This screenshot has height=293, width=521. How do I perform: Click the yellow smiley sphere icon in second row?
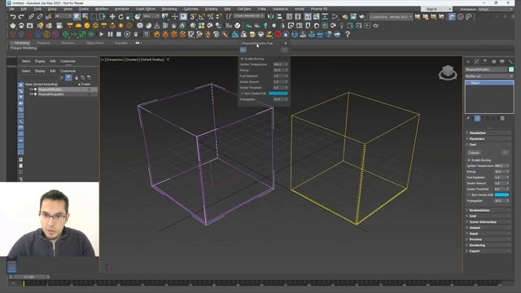click(x=87, y=25)
